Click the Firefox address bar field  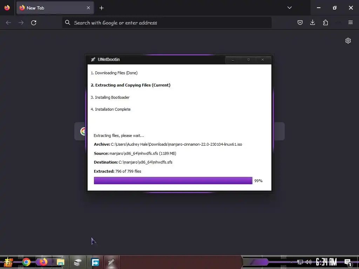tap(167, 23)
